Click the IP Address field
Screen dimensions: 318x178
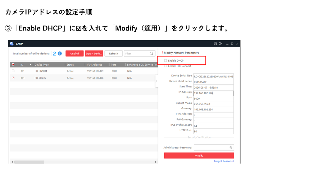(x=213, y=93)
